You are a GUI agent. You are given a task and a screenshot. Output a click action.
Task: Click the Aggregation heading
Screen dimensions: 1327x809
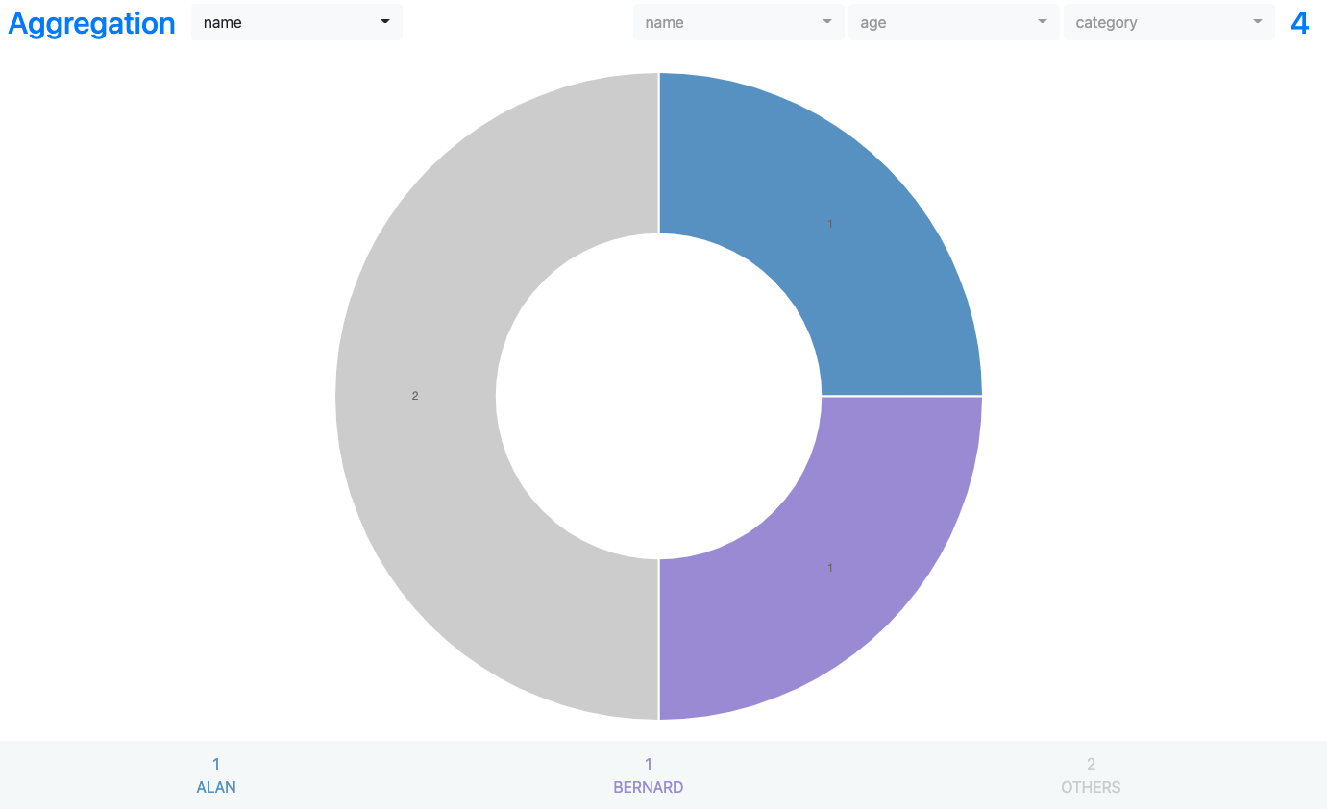(91, 23)
